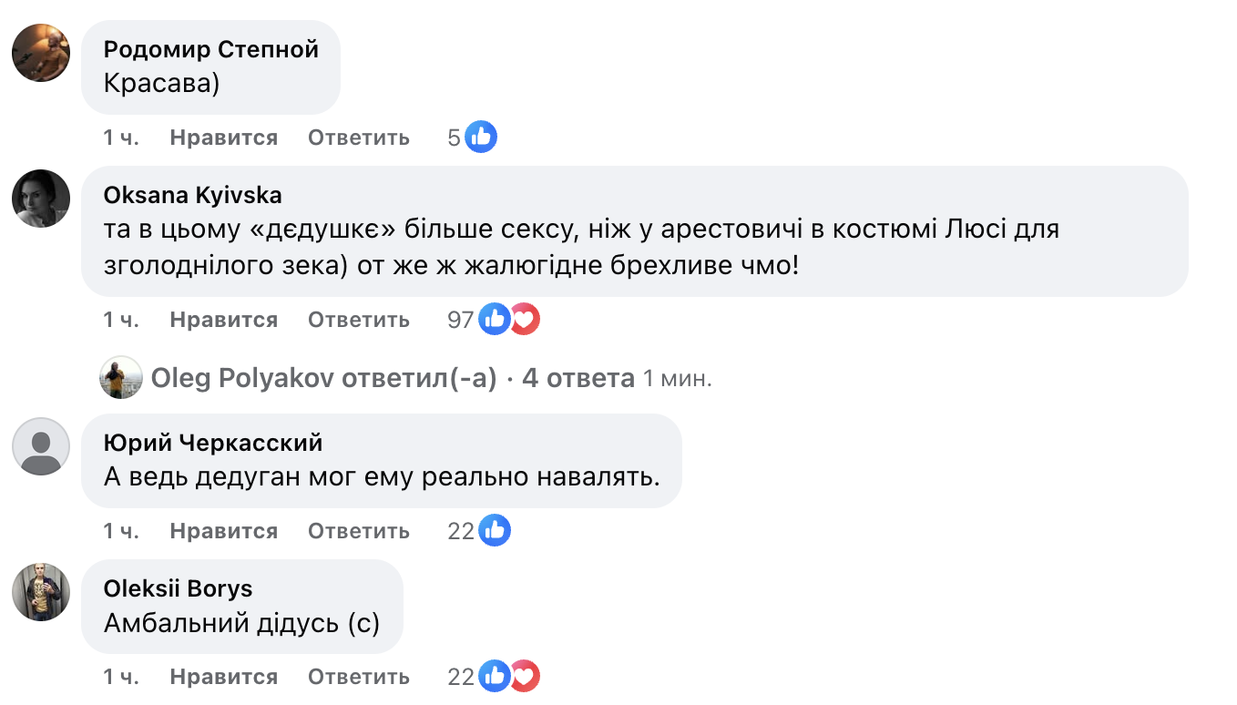
Task: Open Родомир Степной's profile name link
Action: pyautogui.click(x=210, y=49)
